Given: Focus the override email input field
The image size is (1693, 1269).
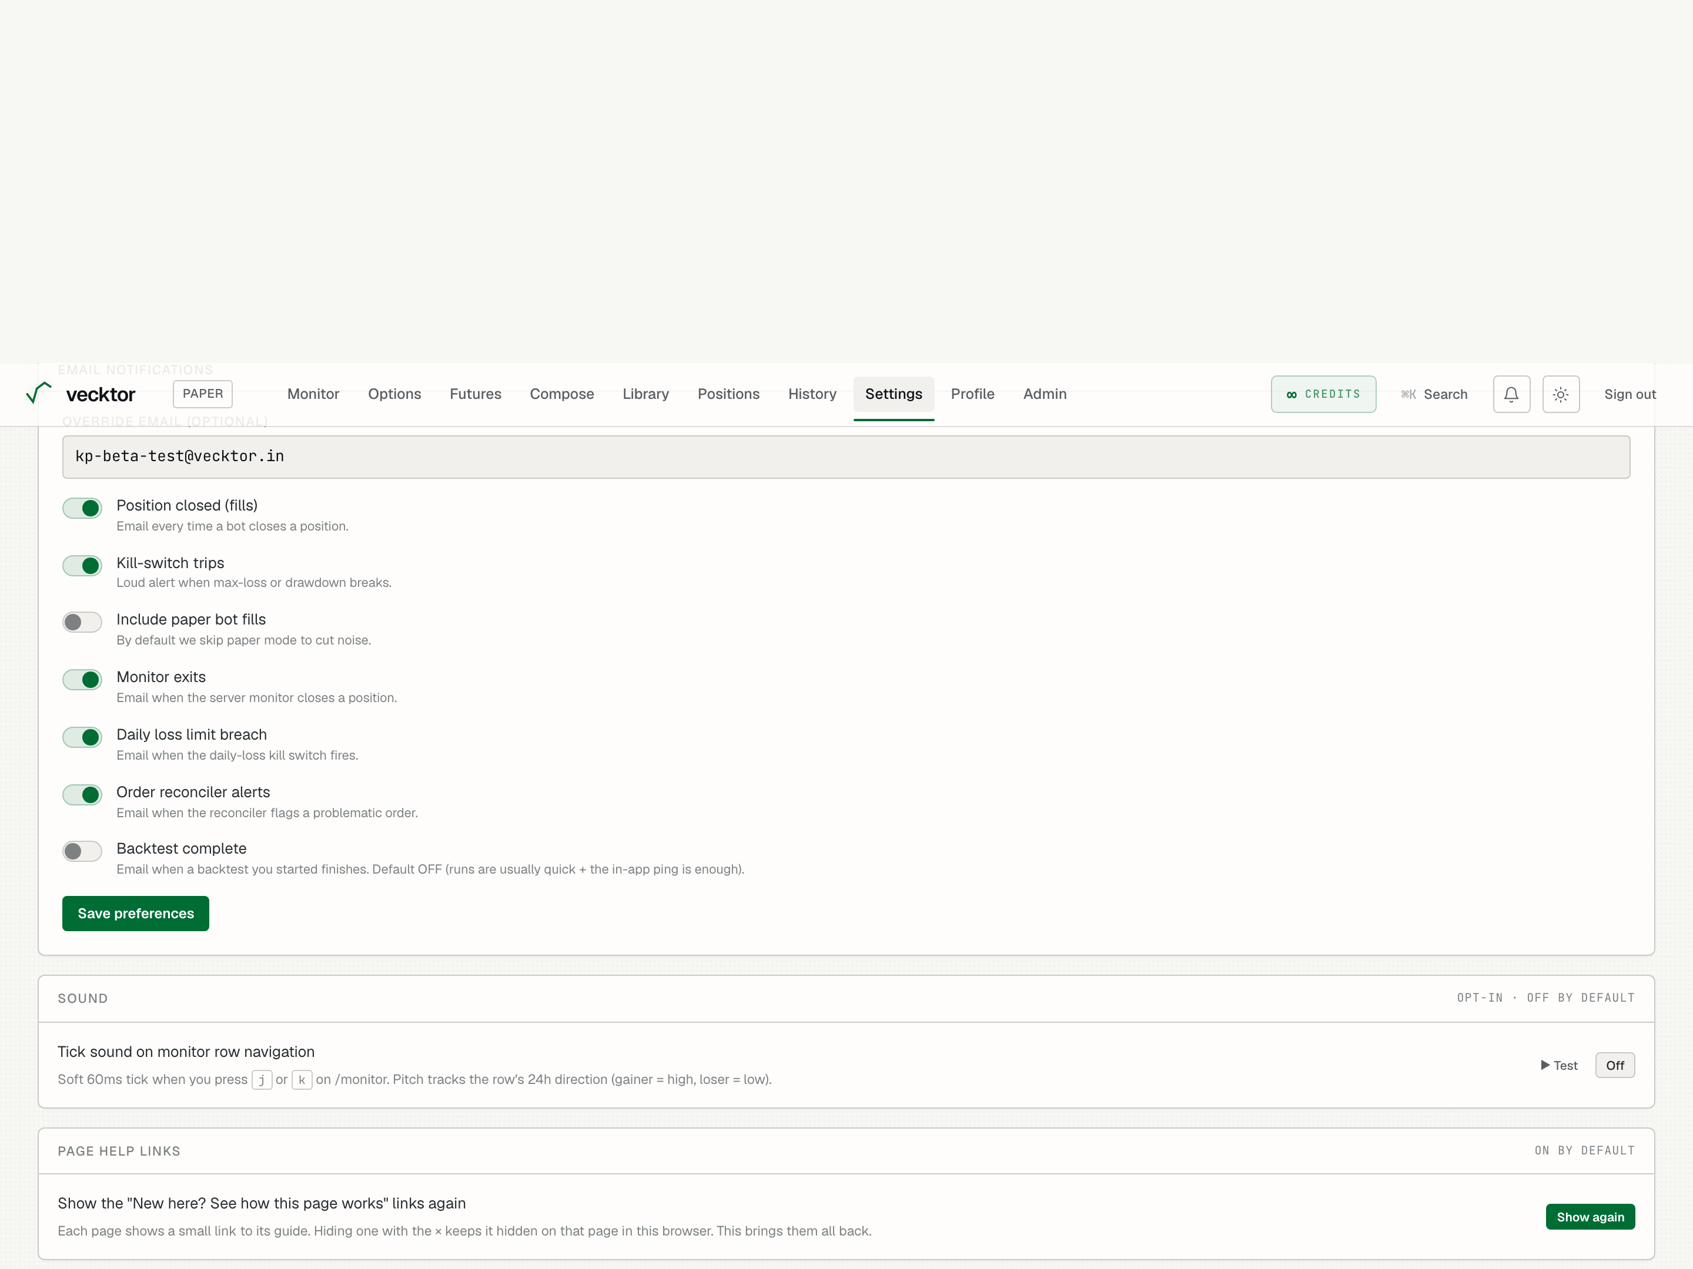Looking at the screenshot, I should tap(846, 456).
